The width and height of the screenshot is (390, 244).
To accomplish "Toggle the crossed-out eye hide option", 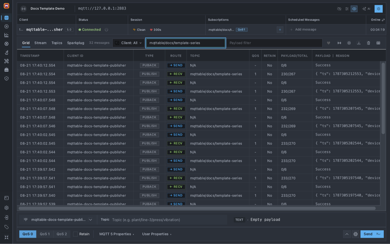I will 339,9.
